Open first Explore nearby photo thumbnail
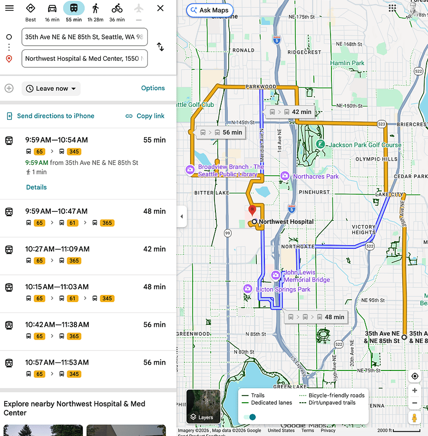This screenshot has height=436, width=428. click(43, 430)
